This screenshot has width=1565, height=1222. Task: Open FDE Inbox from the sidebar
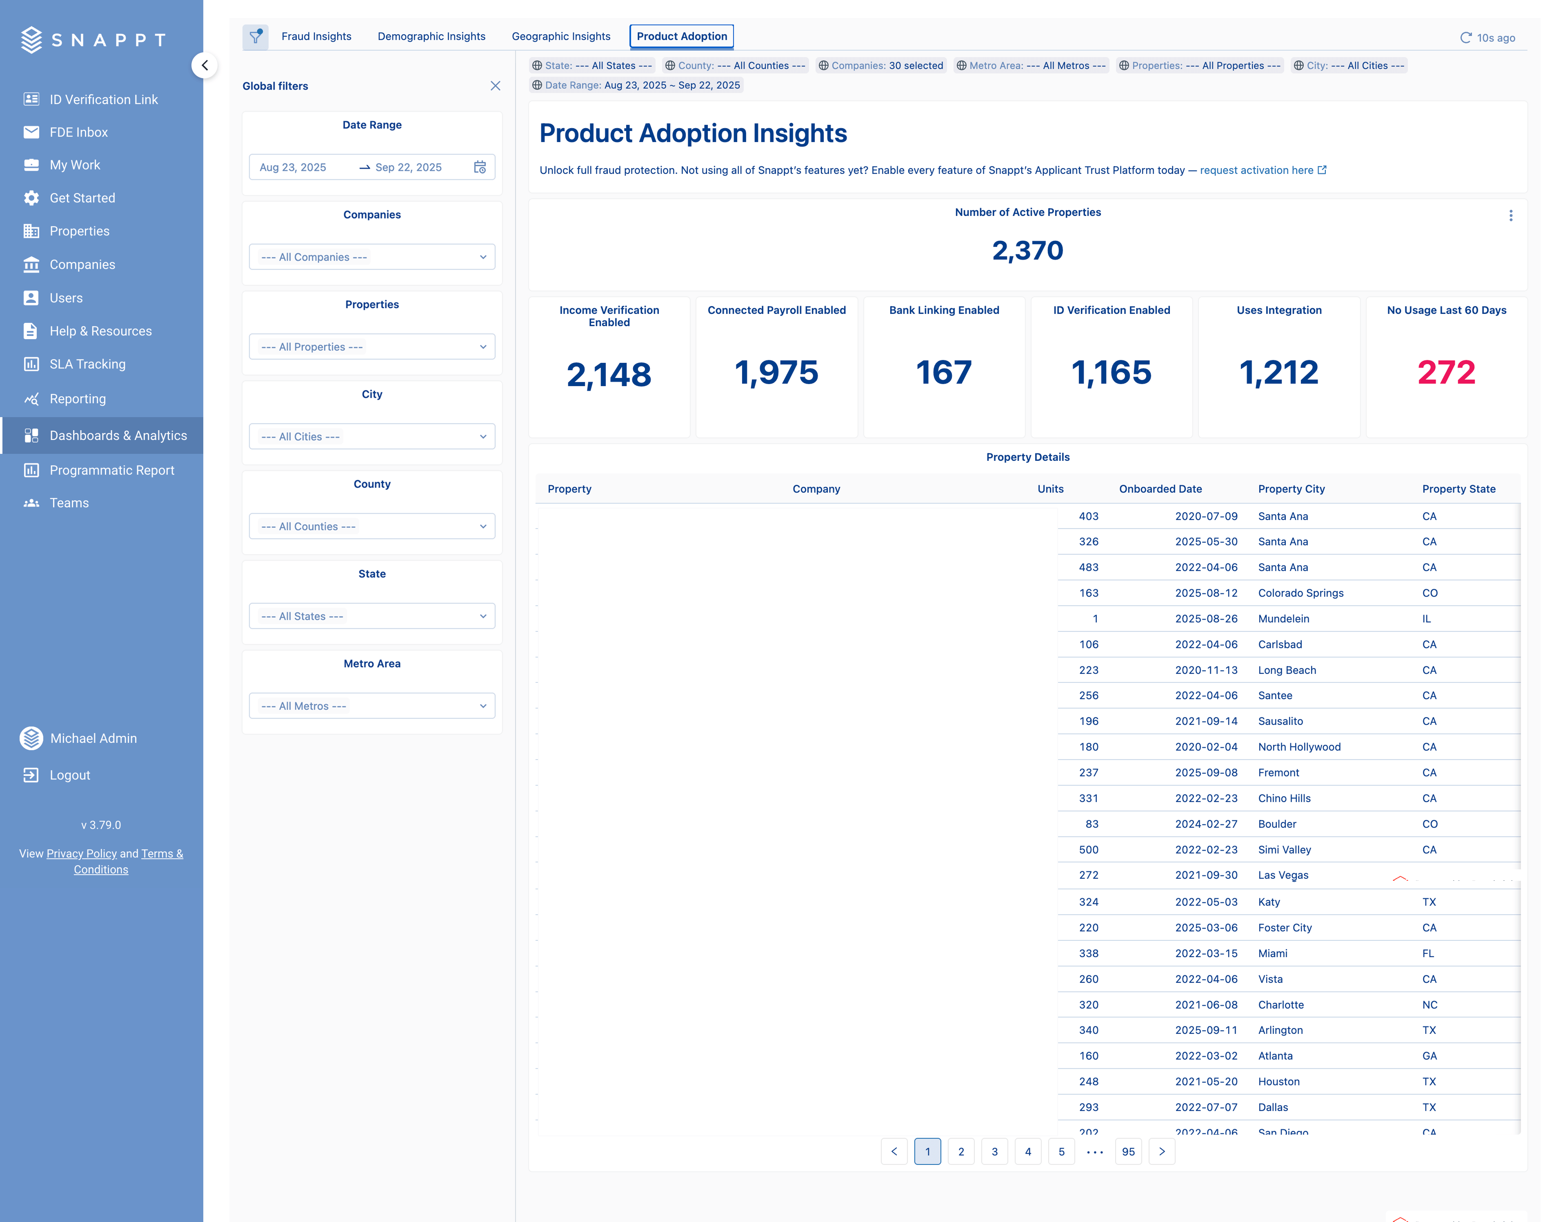point(78,132)
